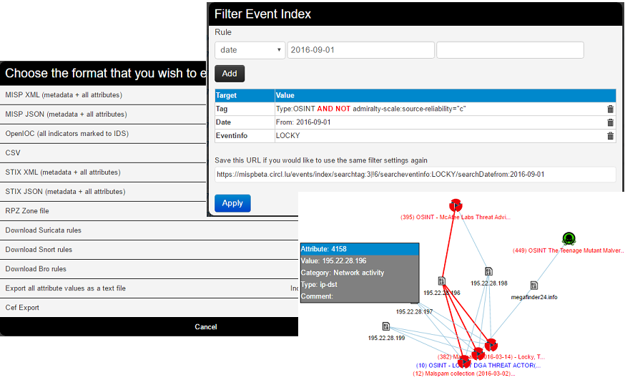The image size is (625, 380).
Task: Select the 195.22.28.199 attribute node icon
Action: tap(386, 326)
